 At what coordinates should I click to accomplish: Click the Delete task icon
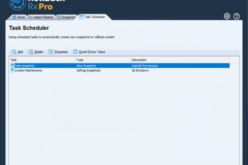tap(31, 52)
